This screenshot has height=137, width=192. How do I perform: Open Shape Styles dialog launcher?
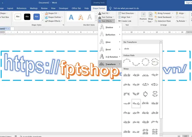tap(63, 25)
